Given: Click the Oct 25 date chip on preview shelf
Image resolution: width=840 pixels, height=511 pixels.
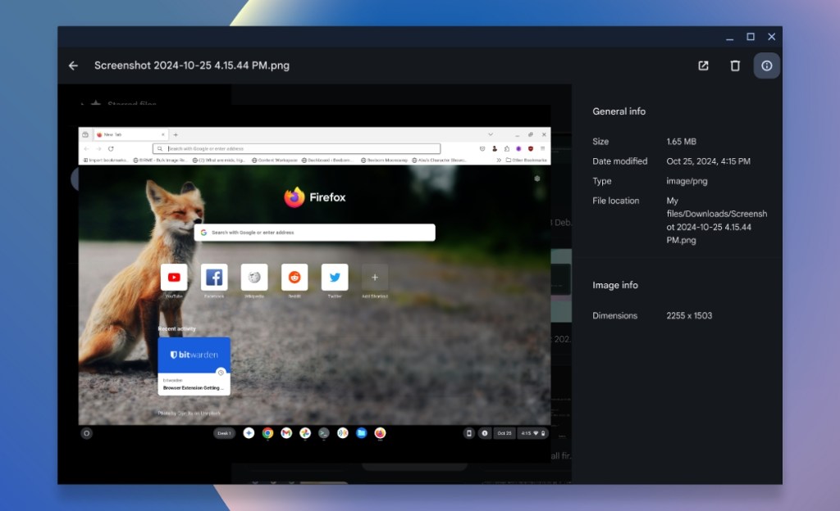Looking at the screenshot, I should click(x=504, y=433).
